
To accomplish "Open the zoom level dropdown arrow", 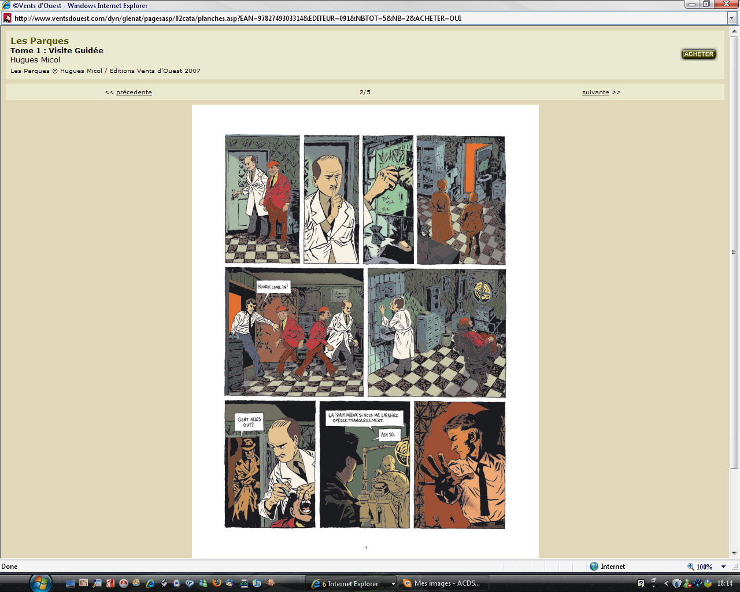I will point(723,567).
